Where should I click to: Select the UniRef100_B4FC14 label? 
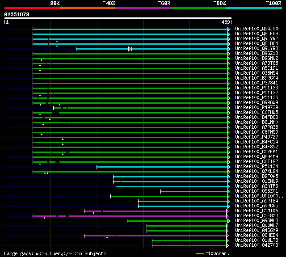click(257, 142)
